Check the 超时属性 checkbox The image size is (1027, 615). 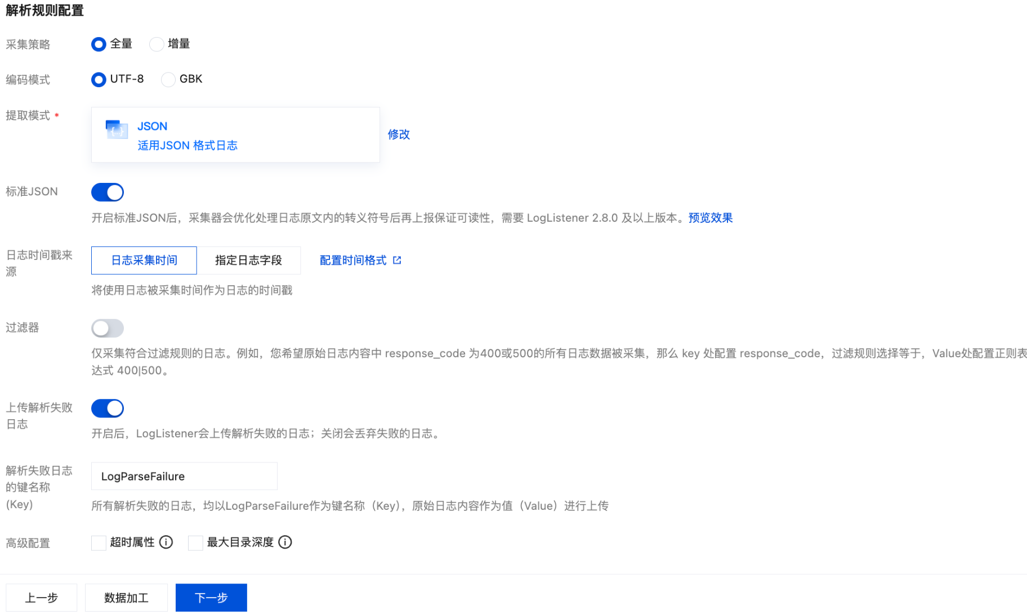pos(99,543)
